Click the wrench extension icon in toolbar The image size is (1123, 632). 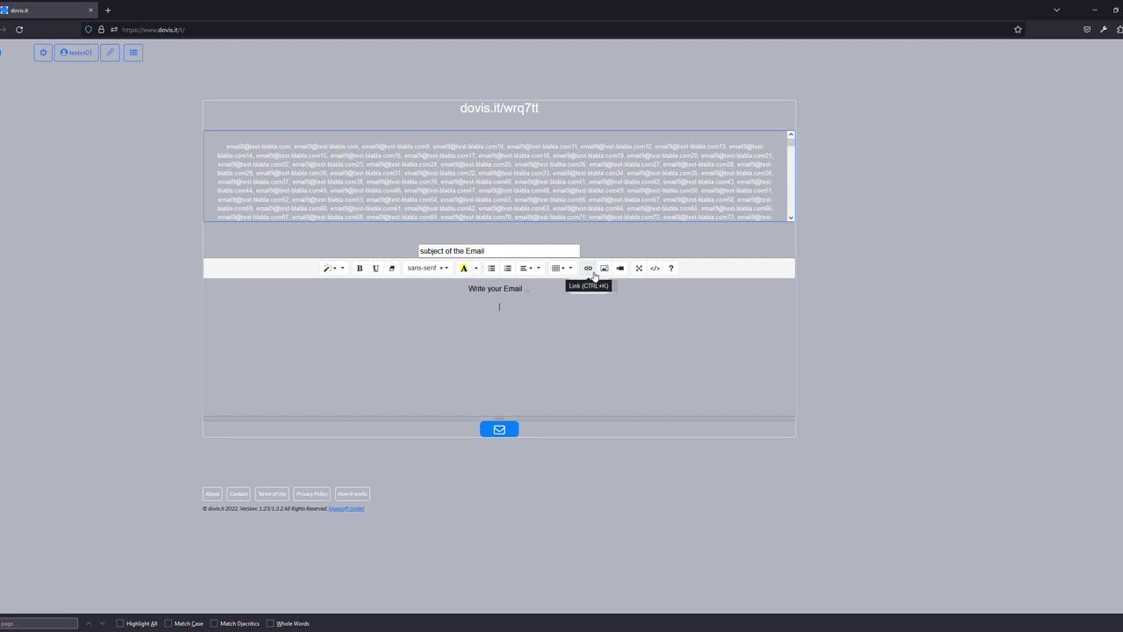(x=1104, y=30)
